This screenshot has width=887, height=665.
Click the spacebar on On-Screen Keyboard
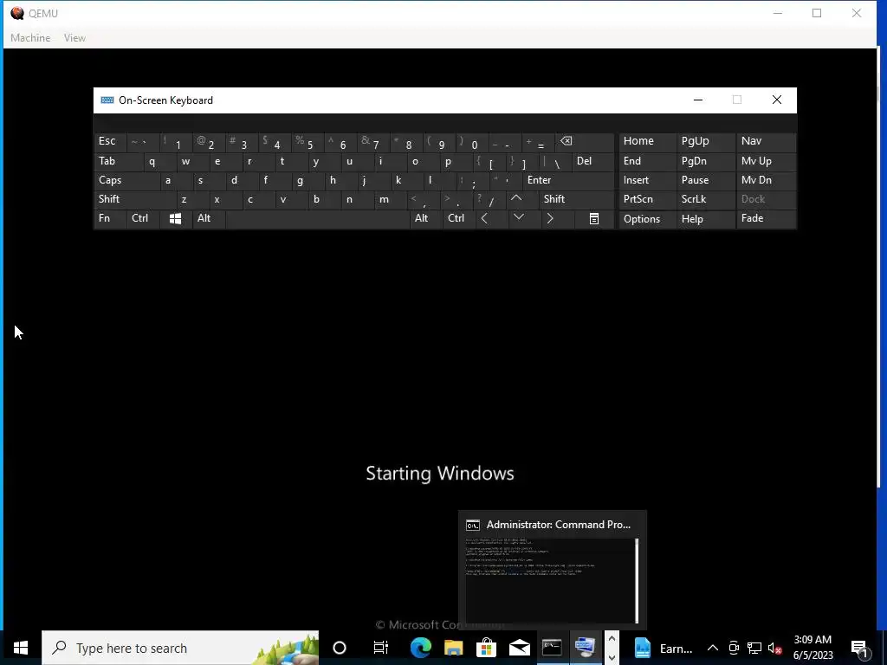317,219
